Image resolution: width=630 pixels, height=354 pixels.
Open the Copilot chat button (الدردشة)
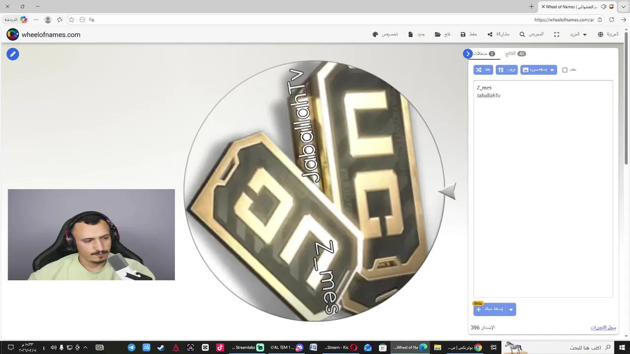pos(16,20)
